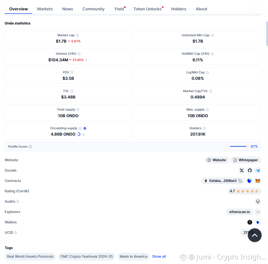
Task: Open FDV info icon
Action: (x=72, y=72)
